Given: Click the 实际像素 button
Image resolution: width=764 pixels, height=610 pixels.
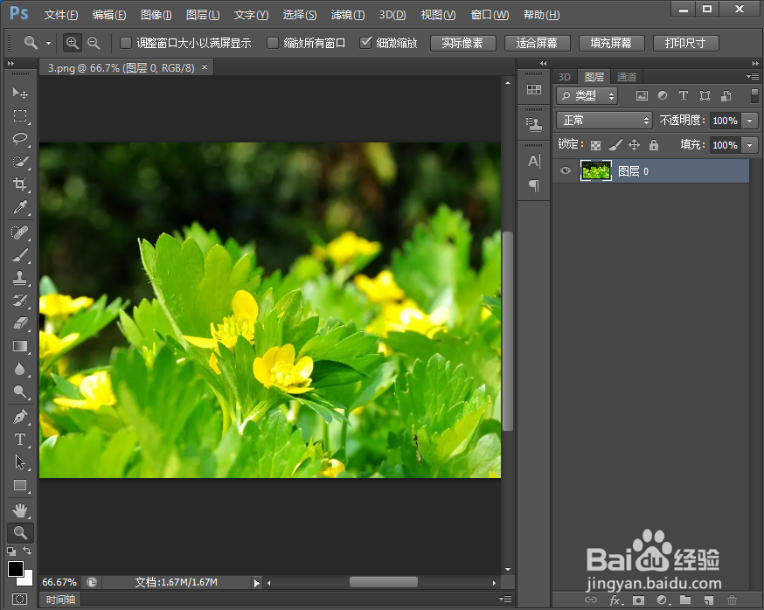Looking at the screenshot, I should (x=462, y=42).
